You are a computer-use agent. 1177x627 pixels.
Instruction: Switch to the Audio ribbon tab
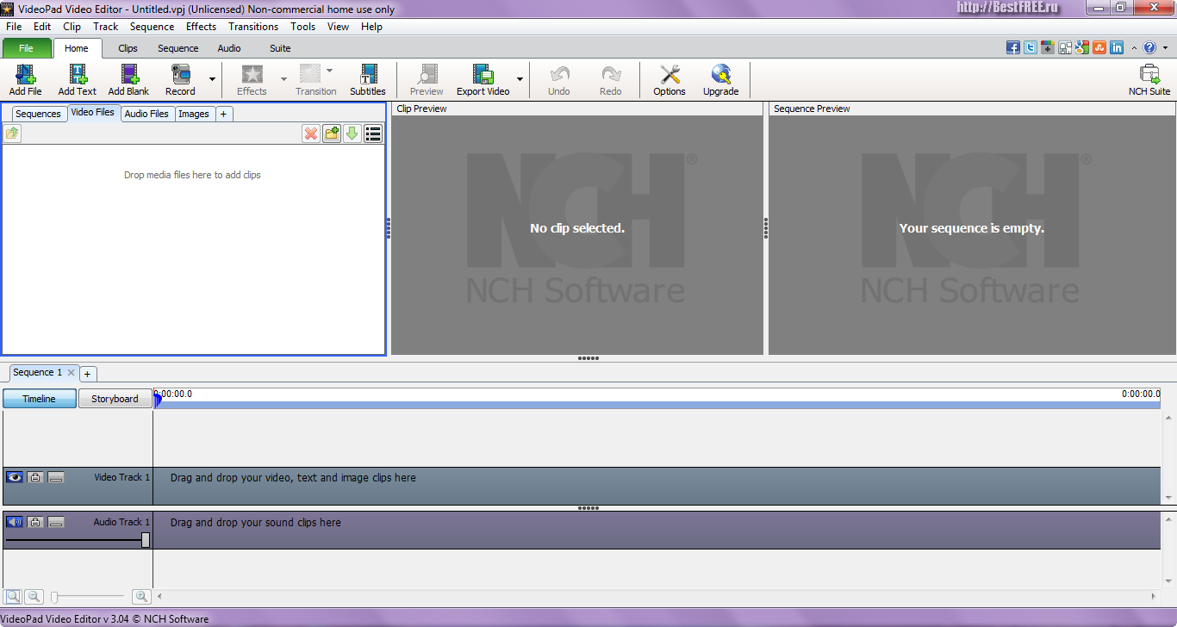(x=229, y=48)
